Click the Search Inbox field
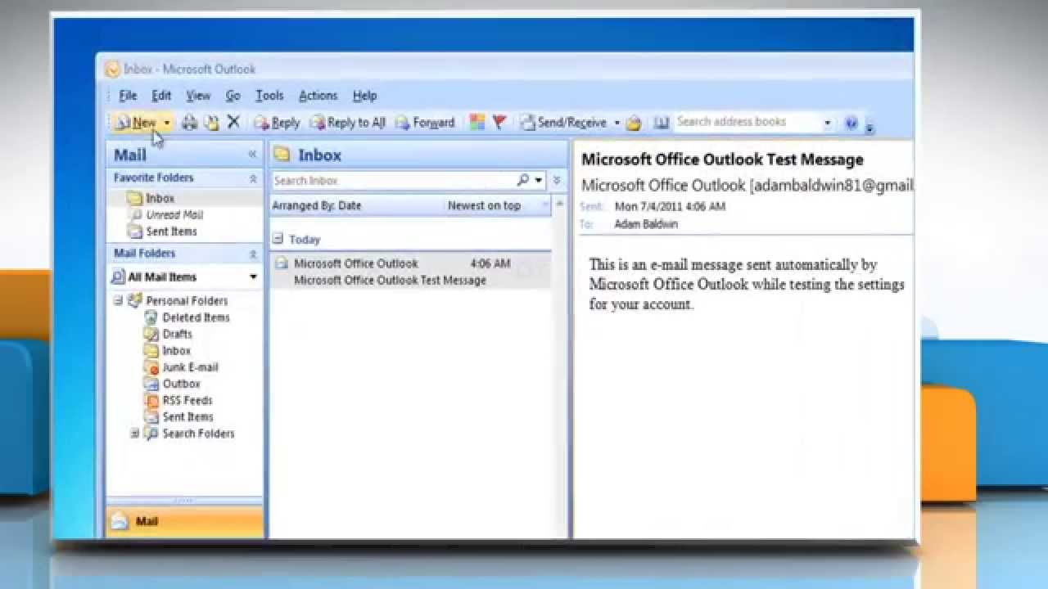The height and width of the screenshot is (589, 1048). click(x=393, y=181)
